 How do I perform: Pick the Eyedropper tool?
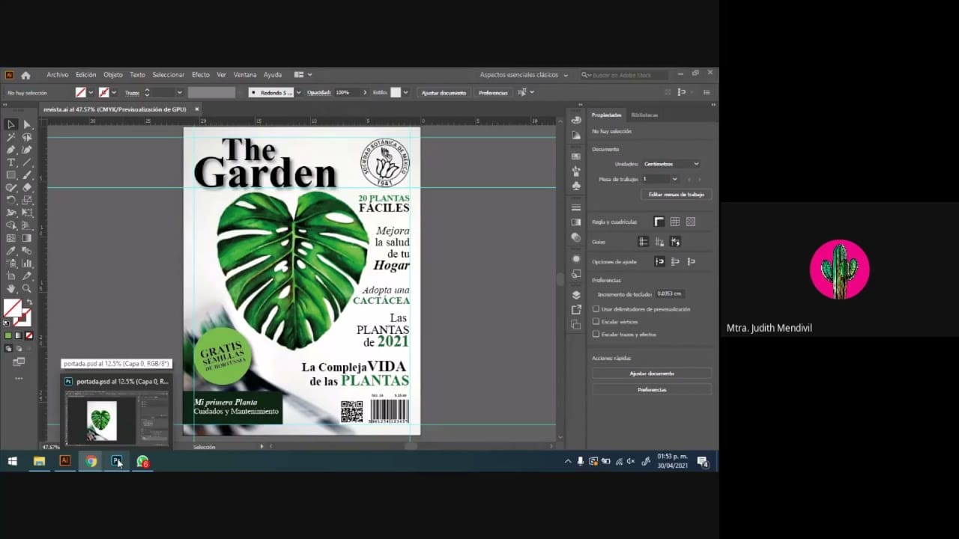tap(10, 251)
